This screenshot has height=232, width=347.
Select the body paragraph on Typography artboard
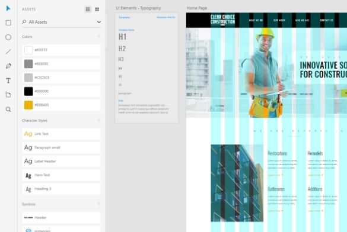point(144,109)
